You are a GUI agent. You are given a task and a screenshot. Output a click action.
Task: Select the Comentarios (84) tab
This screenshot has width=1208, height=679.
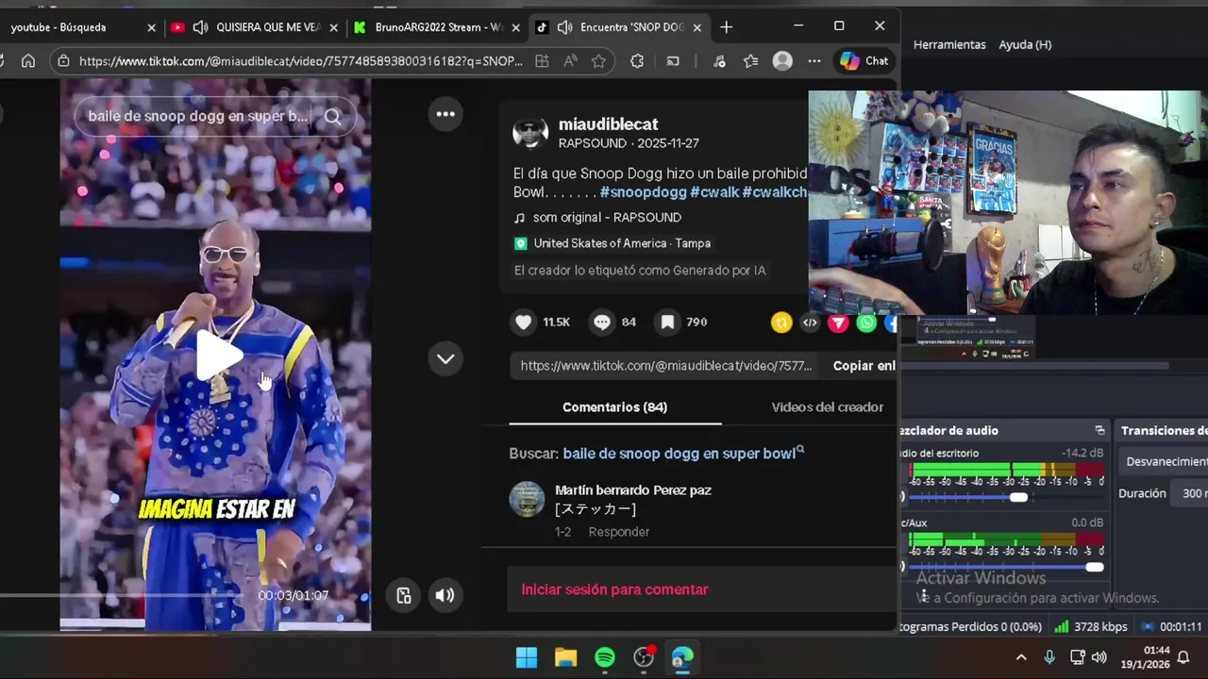(x=614, y=407)
